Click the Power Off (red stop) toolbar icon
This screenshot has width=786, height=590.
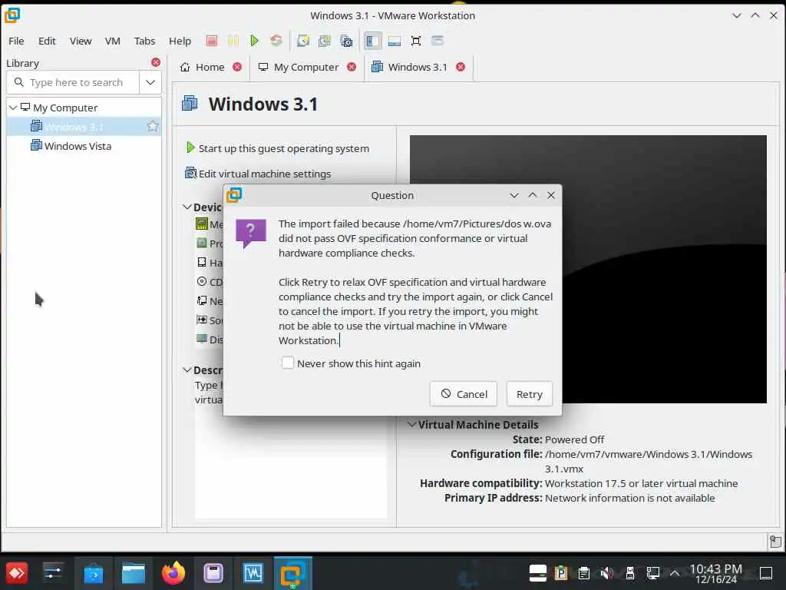click(212, 41)
